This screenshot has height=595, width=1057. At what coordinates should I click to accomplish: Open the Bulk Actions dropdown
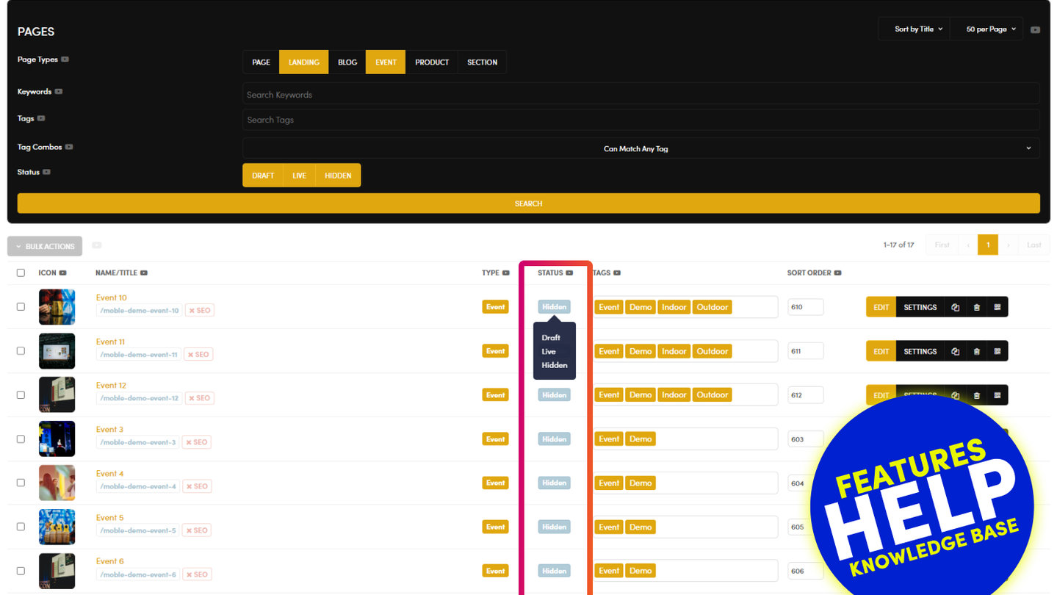[45, 246]
